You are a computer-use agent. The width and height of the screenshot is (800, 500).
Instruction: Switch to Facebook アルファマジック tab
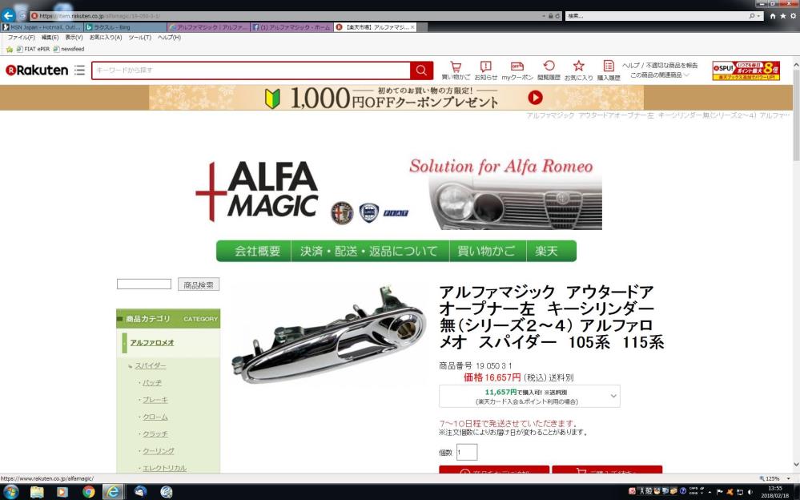pos(291,27)
